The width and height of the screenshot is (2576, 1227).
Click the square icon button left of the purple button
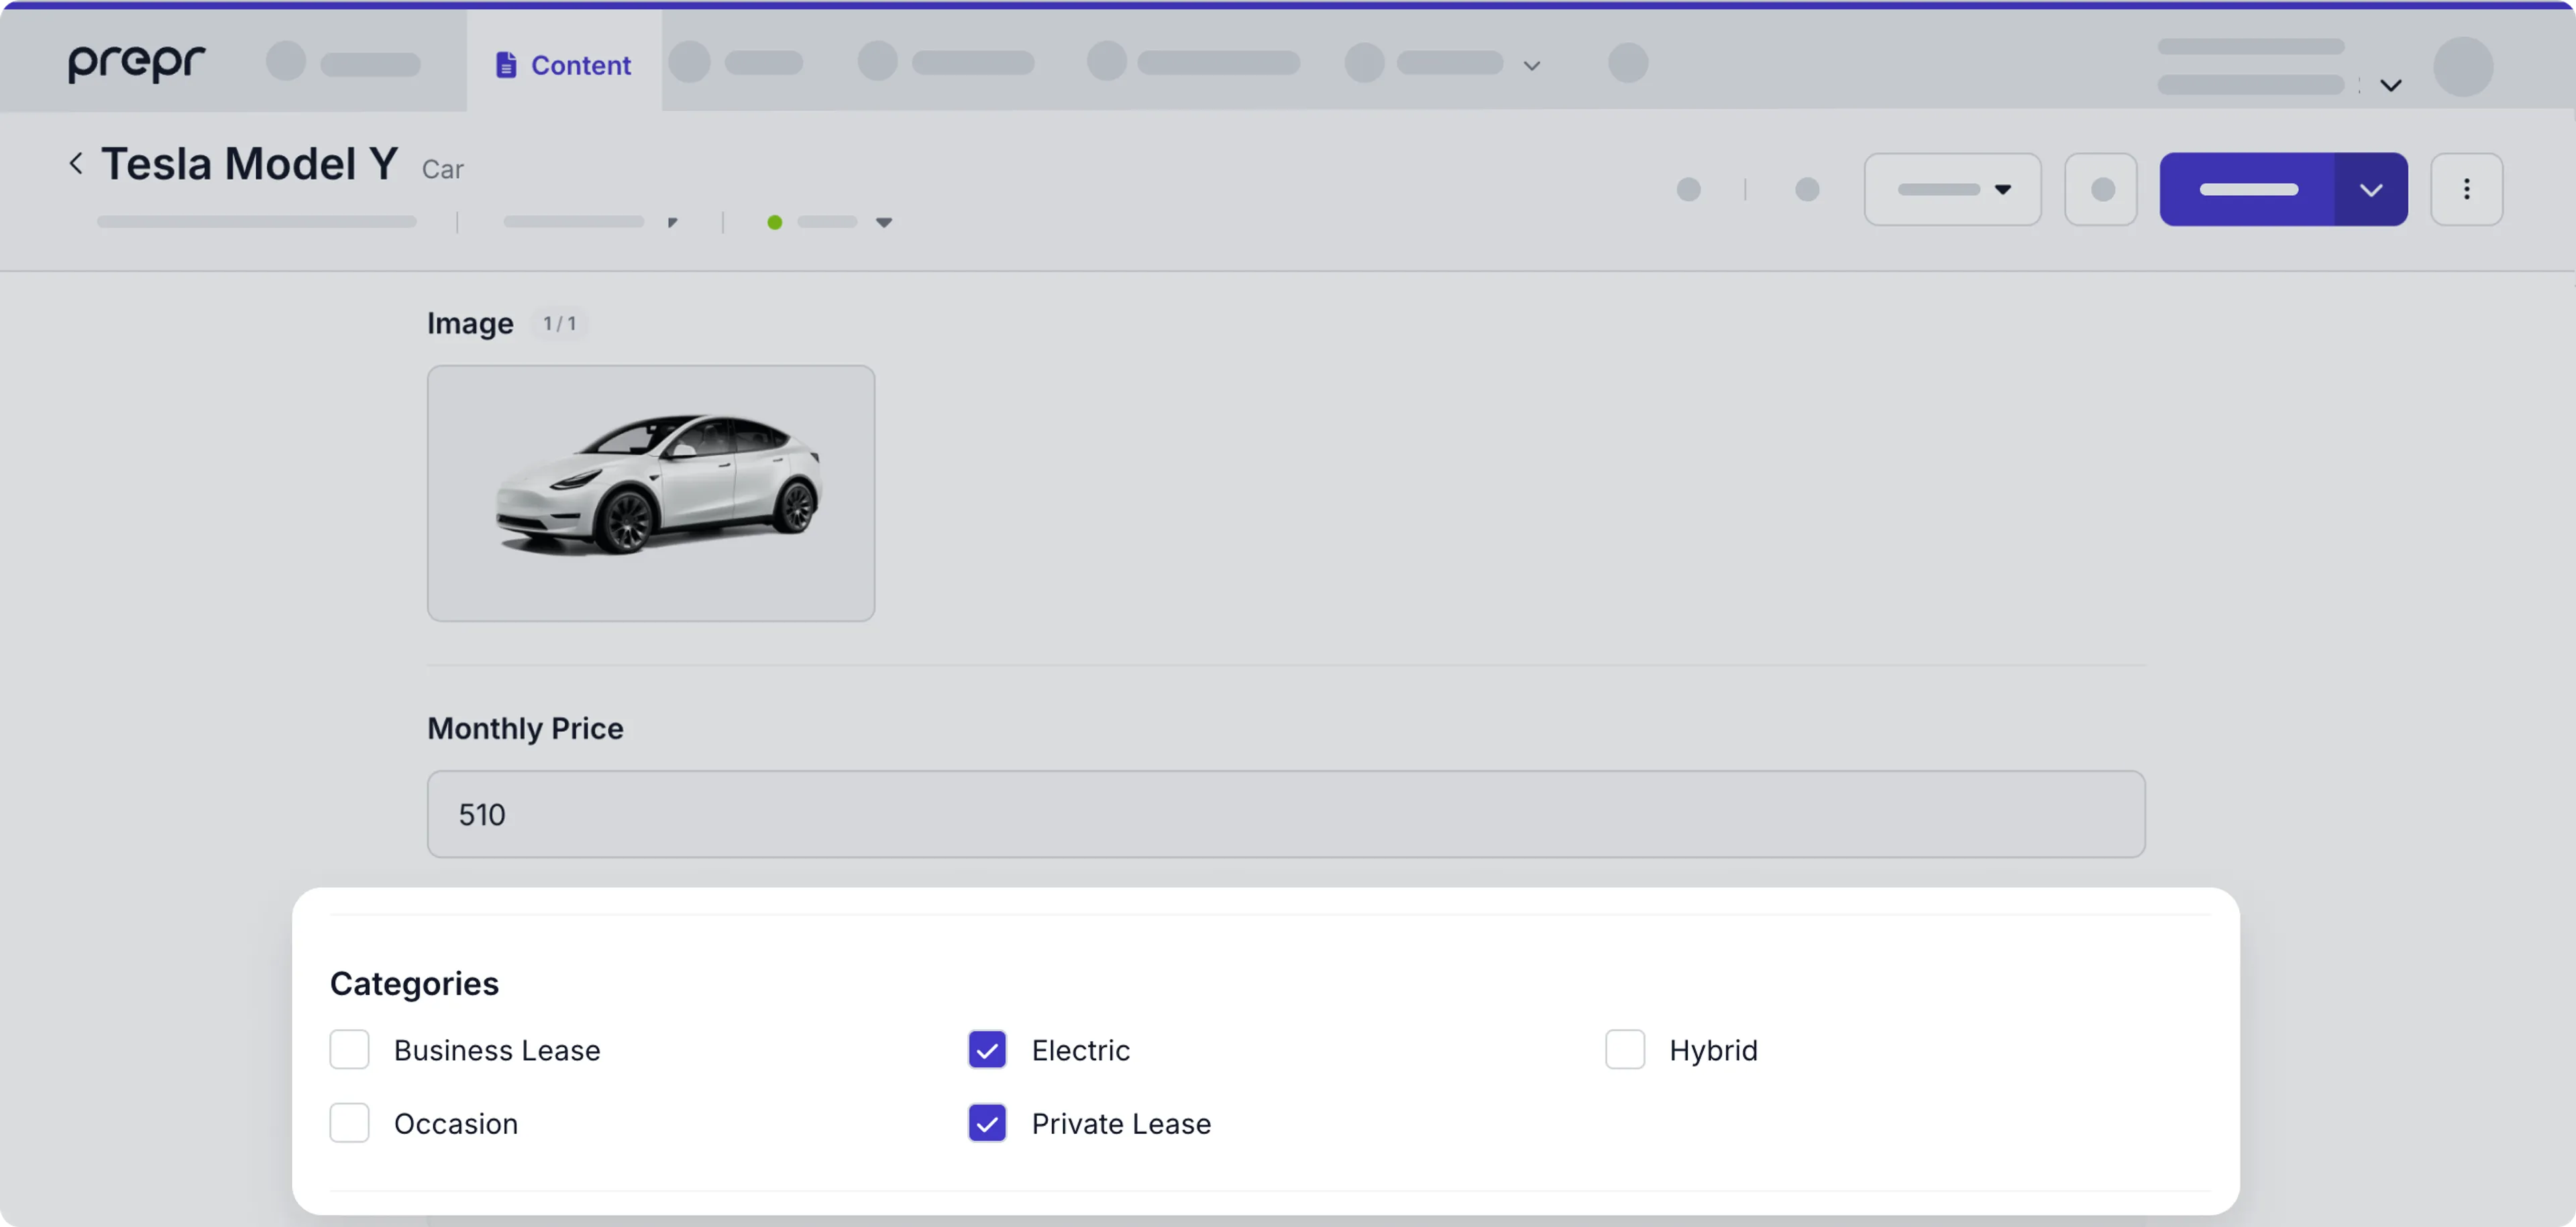point(2101,190)
